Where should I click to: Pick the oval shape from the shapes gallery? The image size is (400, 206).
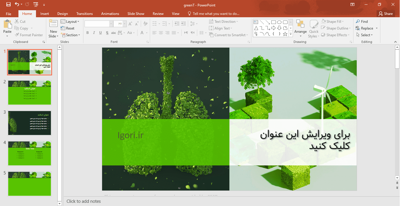pyautogui.click(x=279, y=22)
